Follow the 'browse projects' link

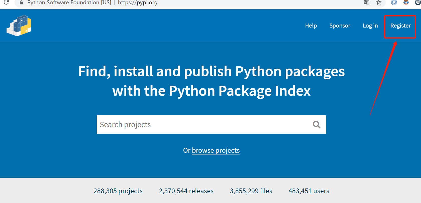pos(216,150)
